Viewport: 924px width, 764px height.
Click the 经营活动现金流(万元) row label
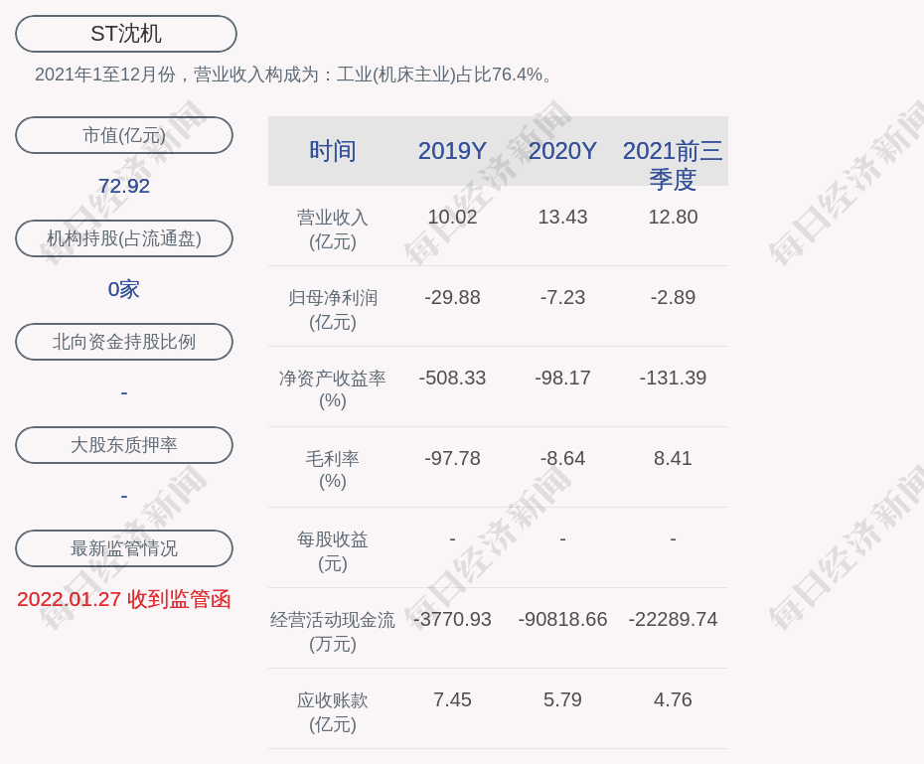(333, 632)
